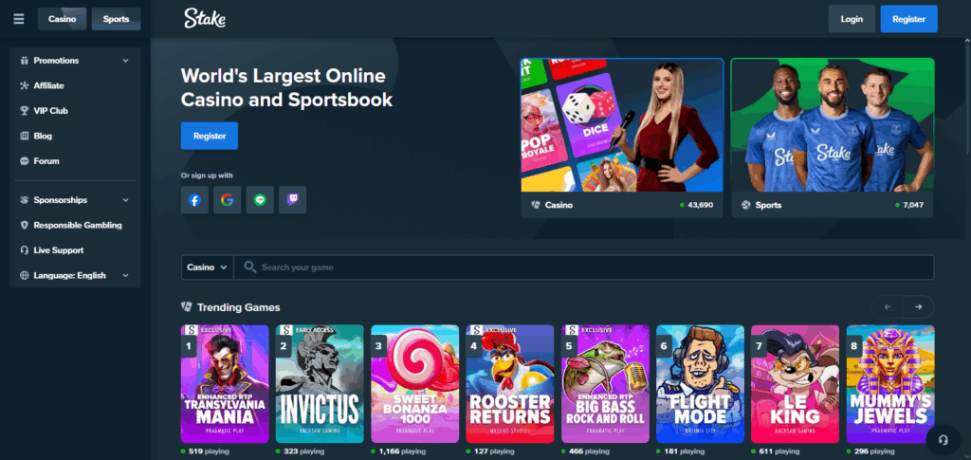
Task: Open Mummy's Jewels game thumbnail
Action: [x=890, y=384]
